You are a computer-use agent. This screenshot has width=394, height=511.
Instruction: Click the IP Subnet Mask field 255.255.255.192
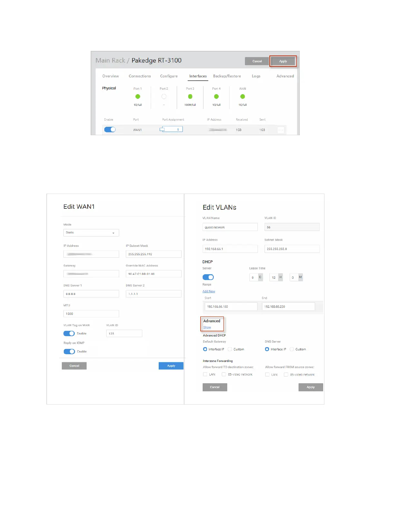point(154,254)
